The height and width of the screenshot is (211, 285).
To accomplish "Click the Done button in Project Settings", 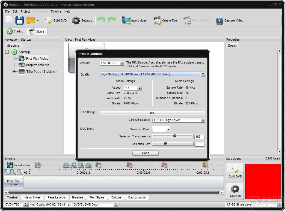I will pyautogui.click(x=145, y=153).
